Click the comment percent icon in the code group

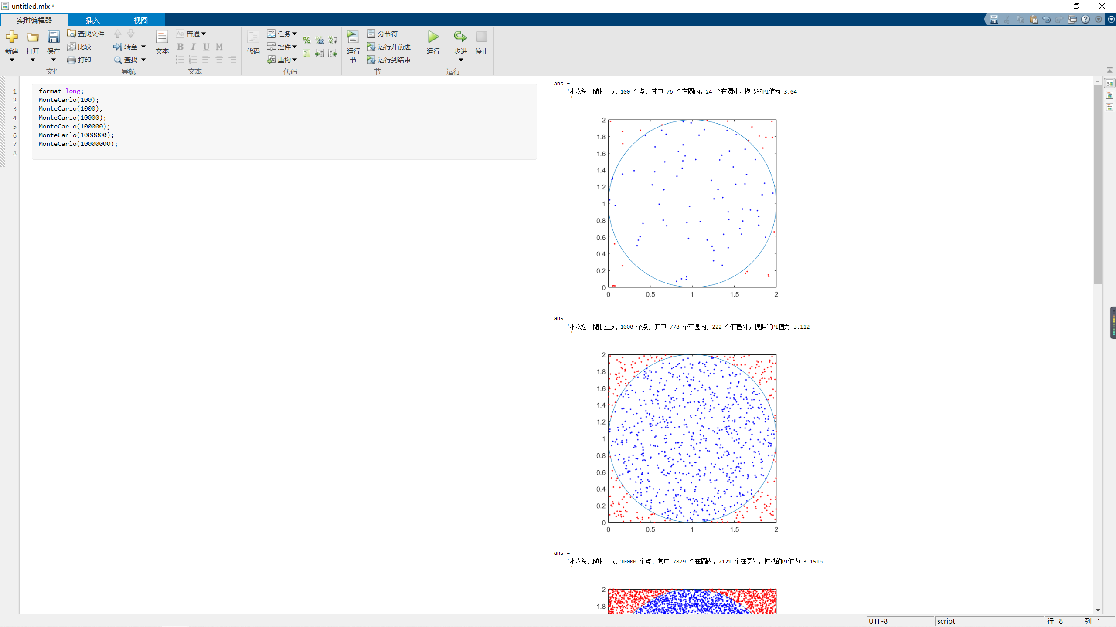pyautogui.click(x=306, y=40)
